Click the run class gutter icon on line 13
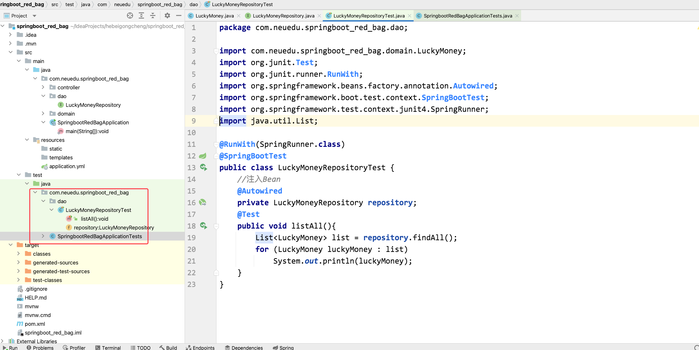Image resolution: width=699 pixels, height=350 pixels. click(204, 168)
